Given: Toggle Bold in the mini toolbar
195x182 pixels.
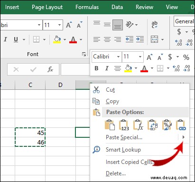Looking at the screenshot, I should click(x=96, y=68).
